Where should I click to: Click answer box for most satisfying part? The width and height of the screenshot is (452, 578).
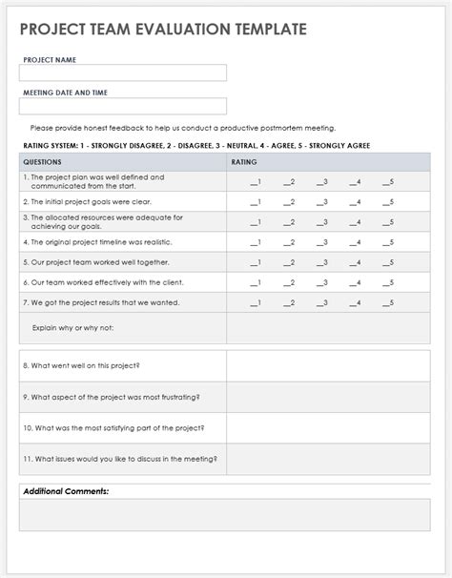pyautogui.click(x=328, y=428)
